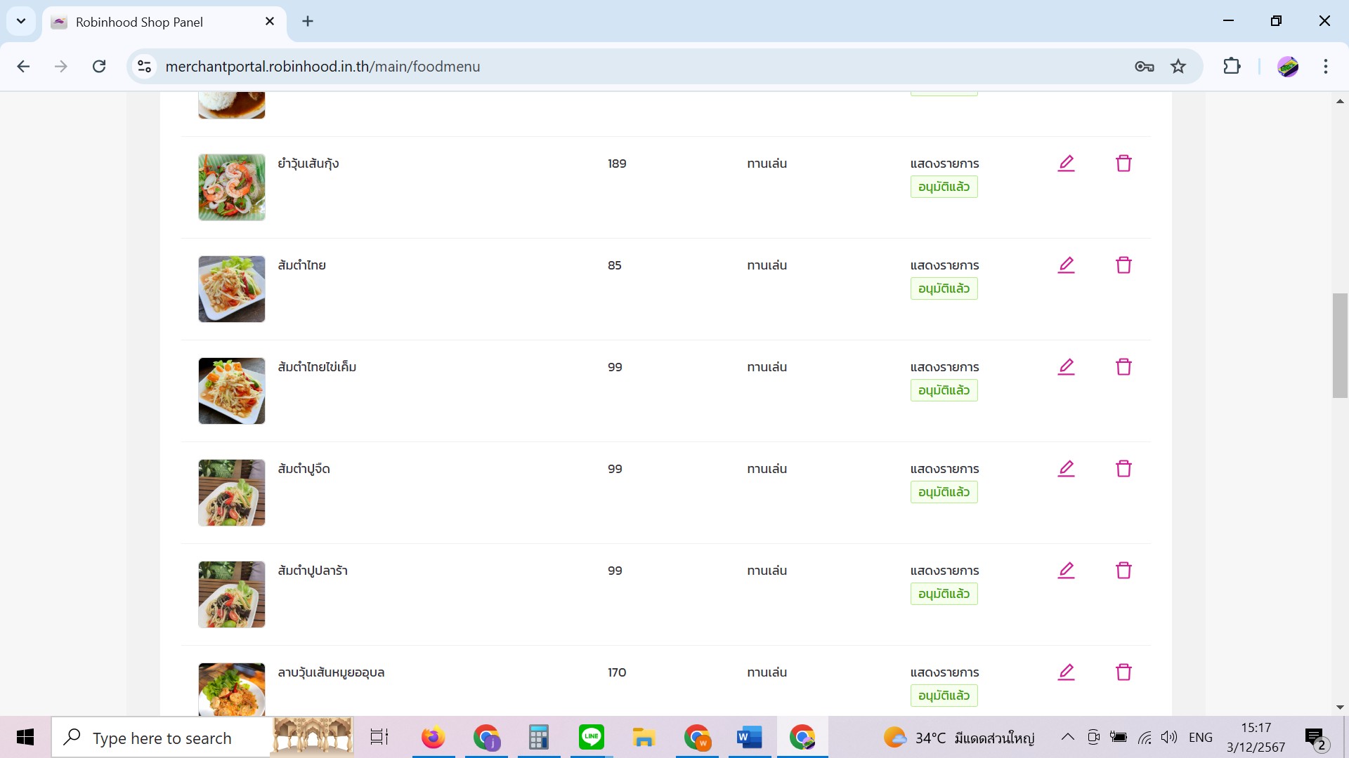
Task: Open the notification center
Action: (x=1315, y=738)
